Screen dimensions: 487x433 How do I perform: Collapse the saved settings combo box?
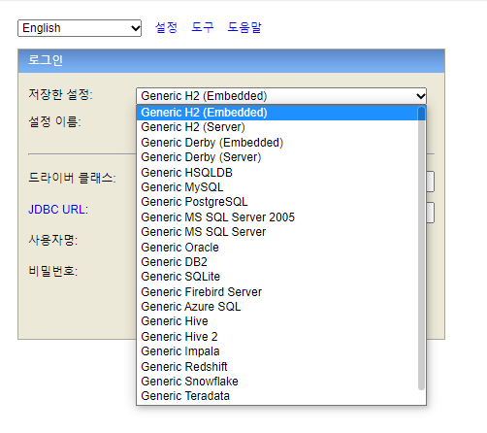(x=281, y=96)
